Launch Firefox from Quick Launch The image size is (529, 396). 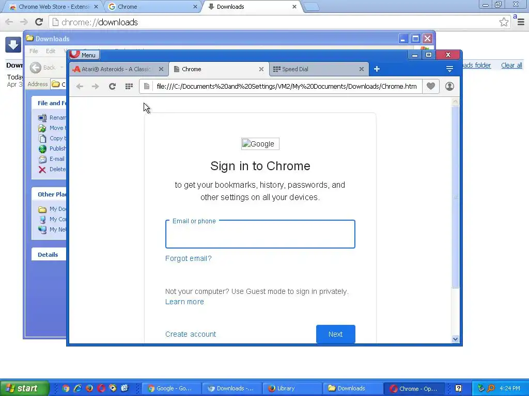pos(89,388)
